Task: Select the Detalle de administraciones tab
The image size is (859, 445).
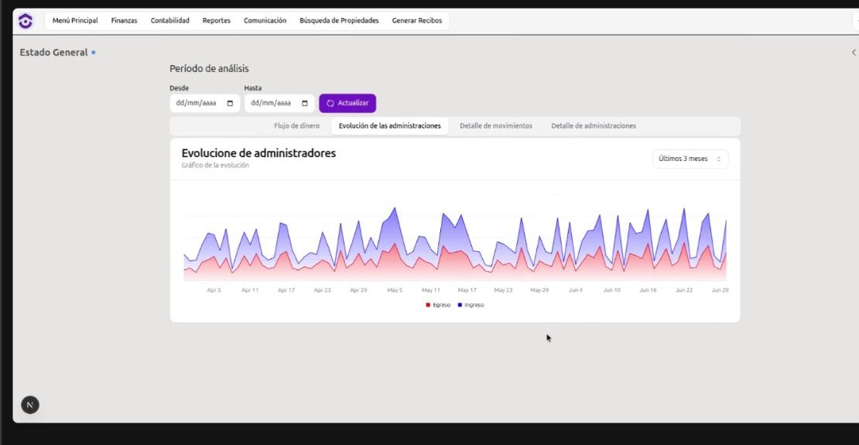Action: click(594, 125)
